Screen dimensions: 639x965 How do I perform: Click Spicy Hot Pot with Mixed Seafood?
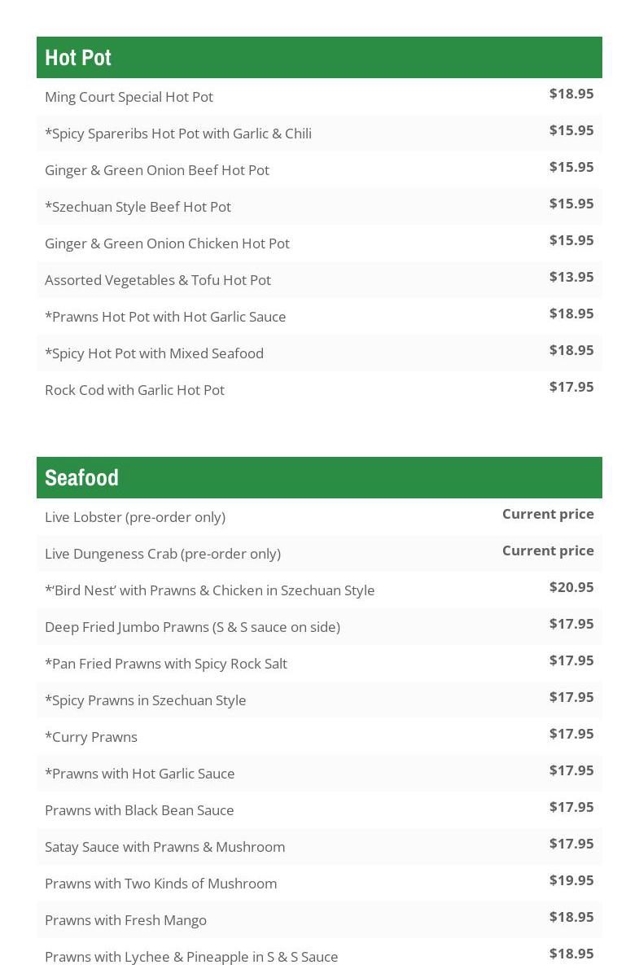[x=154, y=353]
